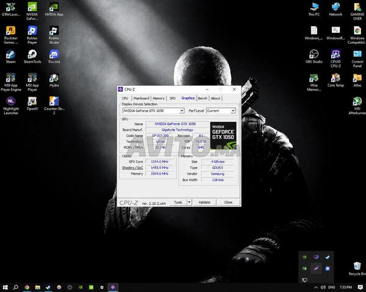Click the Shaders / SoC clock label

(x=132, y=168)
